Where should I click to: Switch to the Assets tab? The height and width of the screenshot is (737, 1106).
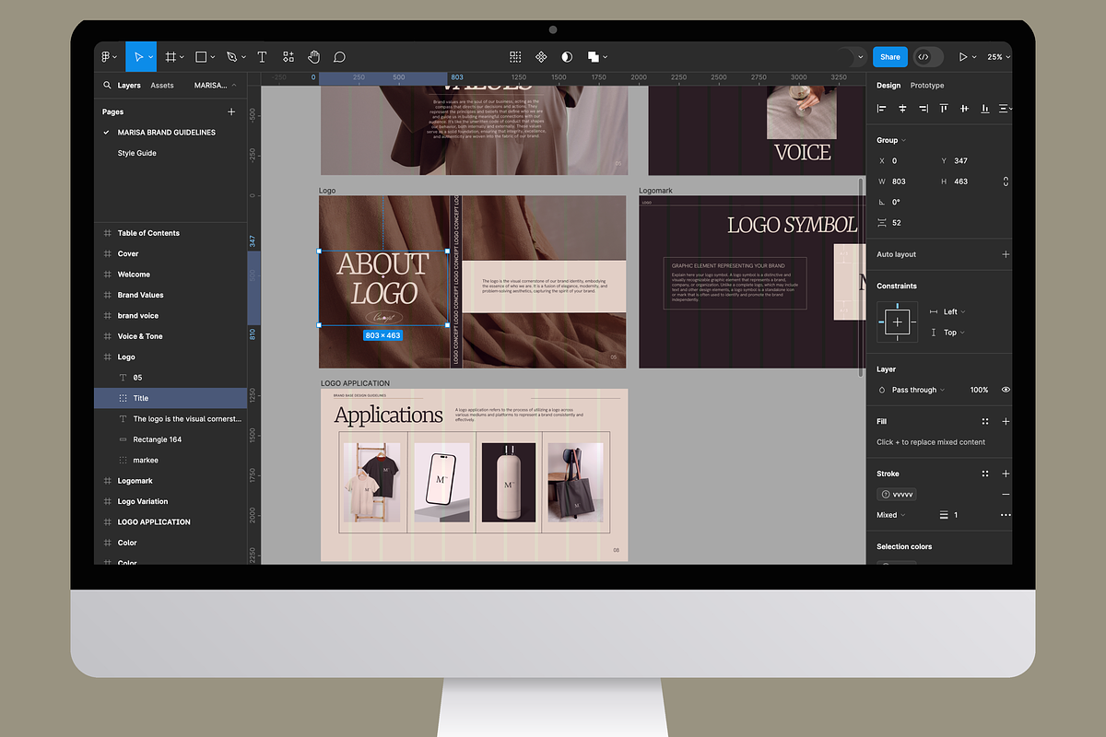click(x=162, y=86)
